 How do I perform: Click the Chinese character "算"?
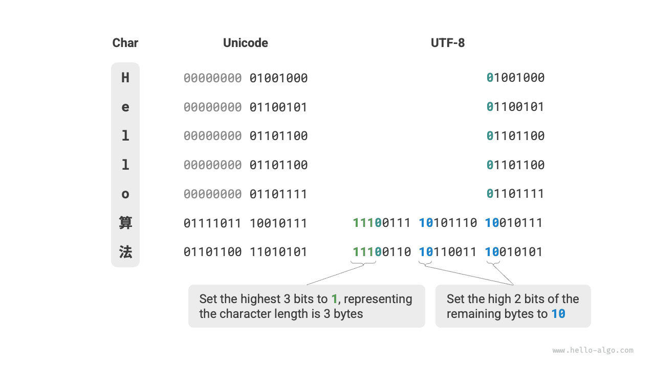click(x=125, y=223)
